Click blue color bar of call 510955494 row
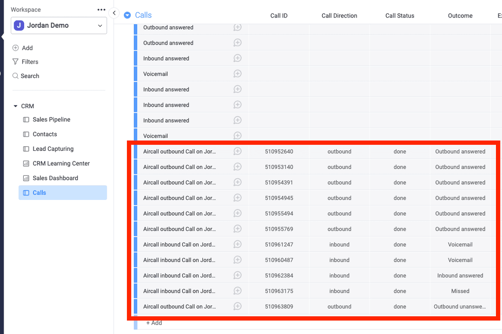Viewport: 502px width, 334px height. (136, 213)
